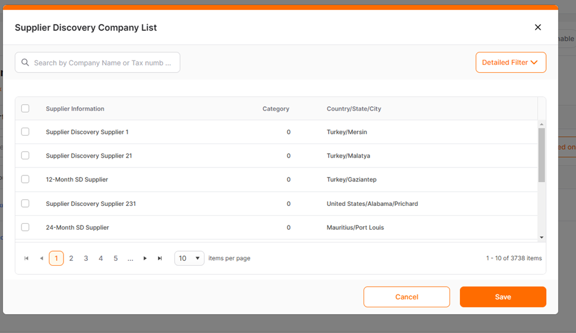The width and height of the screenshot is (576, 333).
Task: Click the Cancel button
Action: [x=407, y=297]
